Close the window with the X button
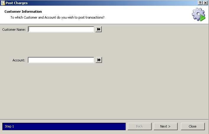This screenshot has width=209, height=134. click(x=205, y=3)
